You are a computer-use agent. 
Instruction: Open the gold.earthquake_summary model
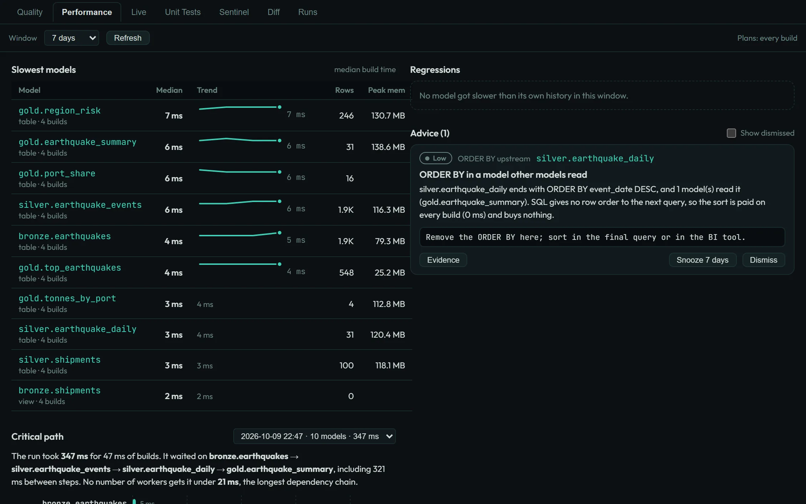pos(77,142)
